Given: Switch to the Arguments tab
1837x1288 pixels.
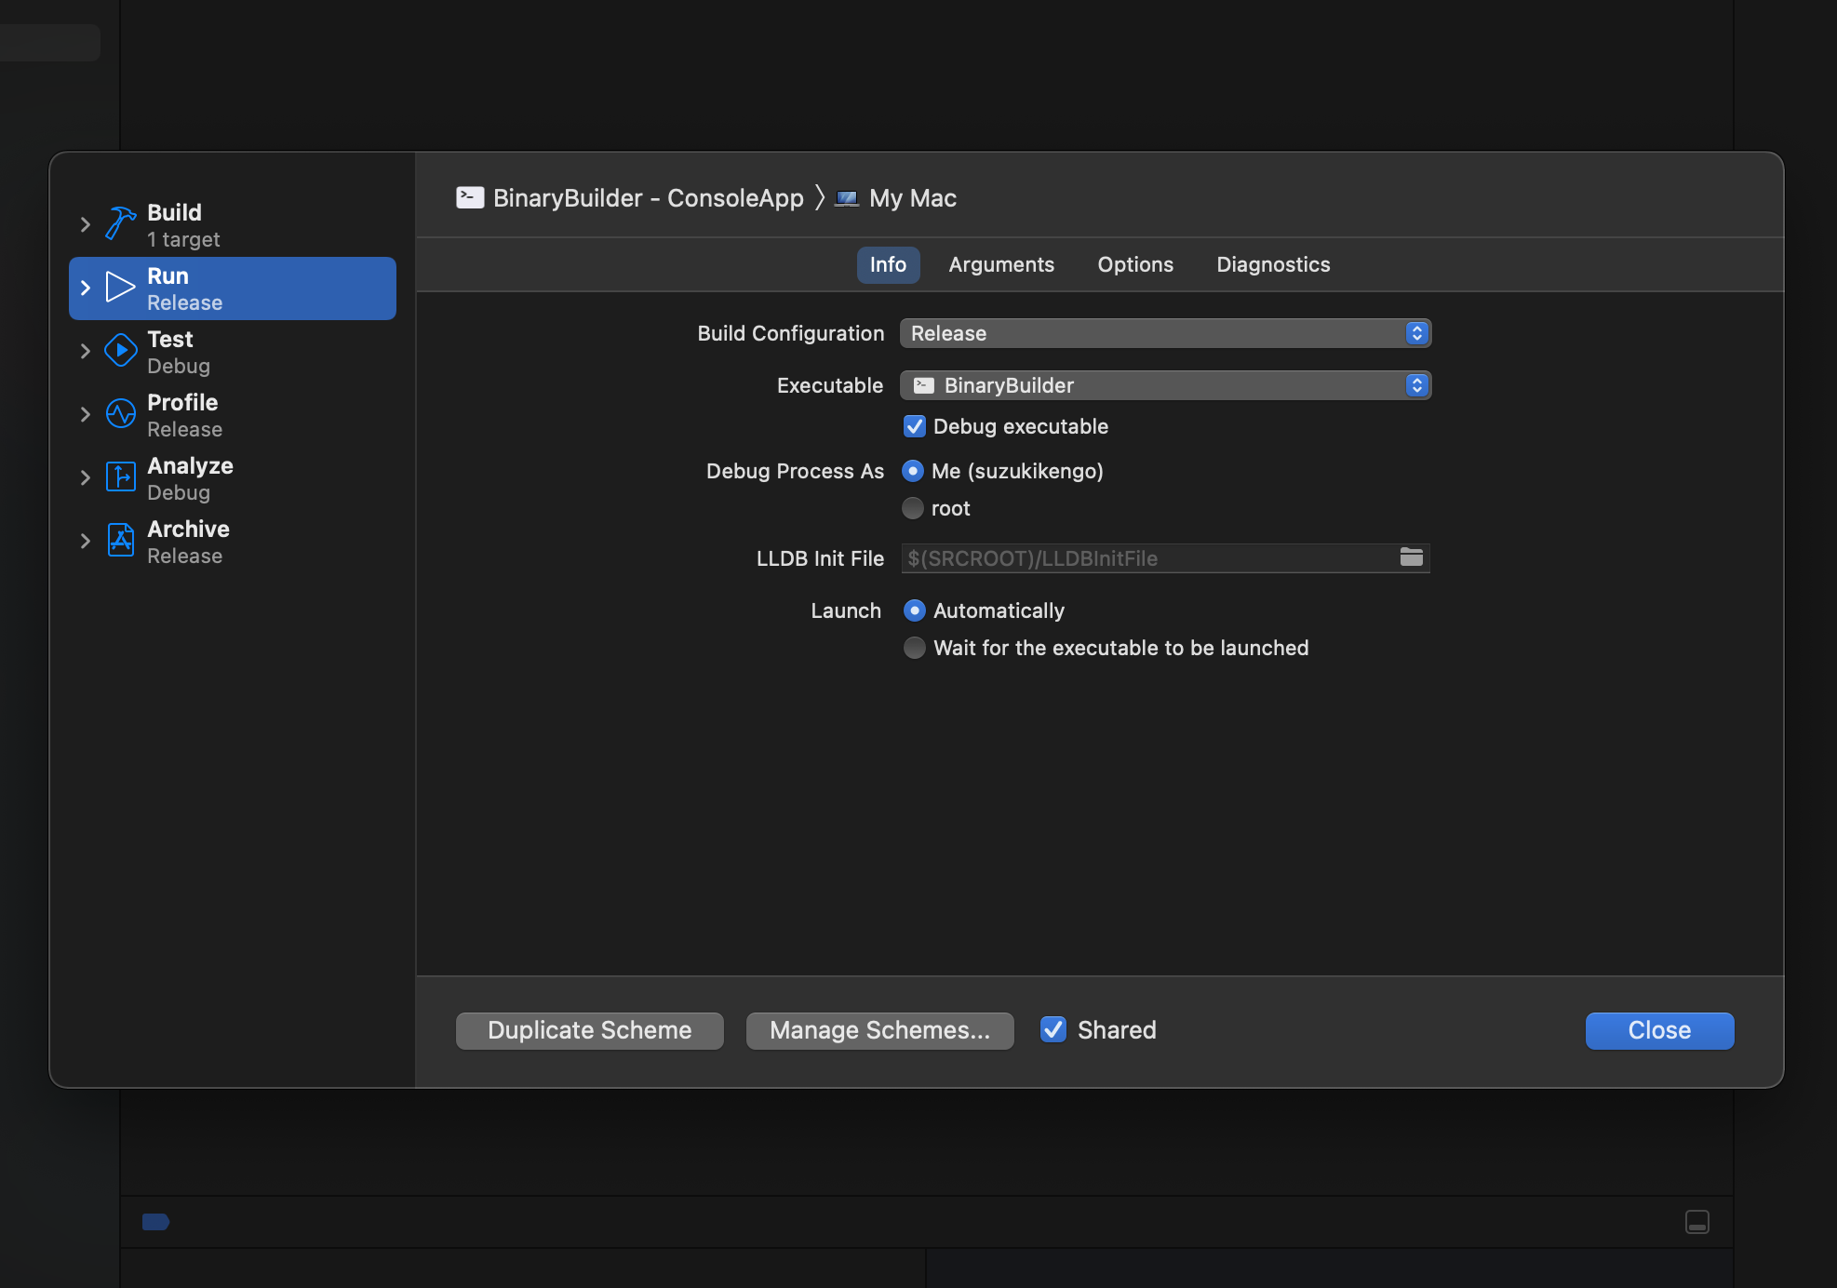Looking at the screenshot, I should (x=1002, y=263).
